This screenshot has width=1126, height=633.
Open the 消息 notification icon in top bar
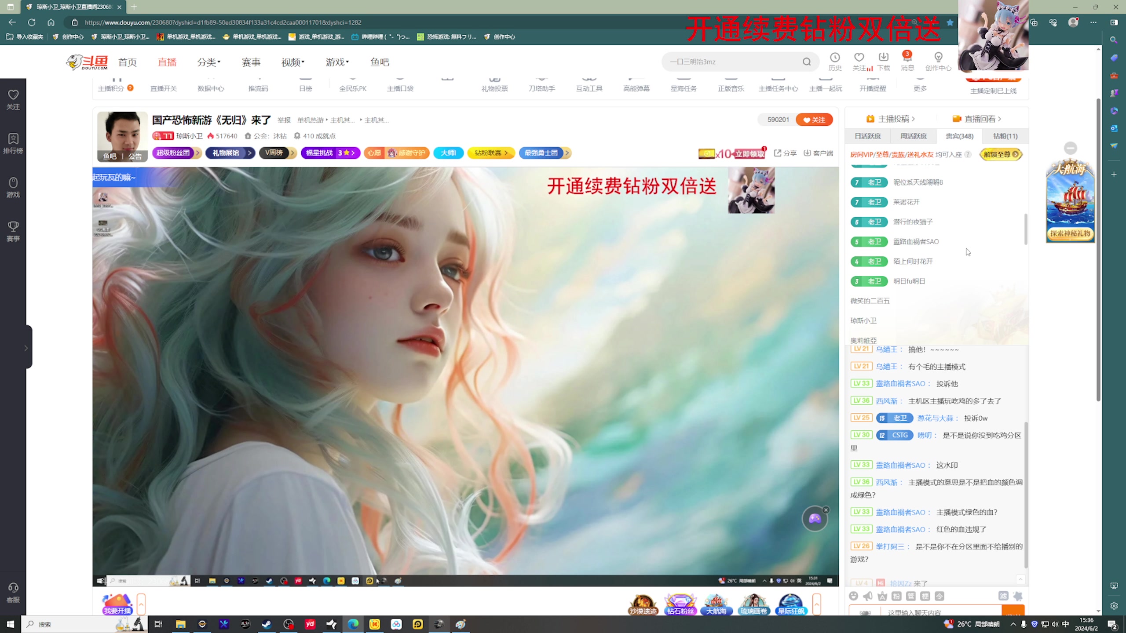coord(907,62)
